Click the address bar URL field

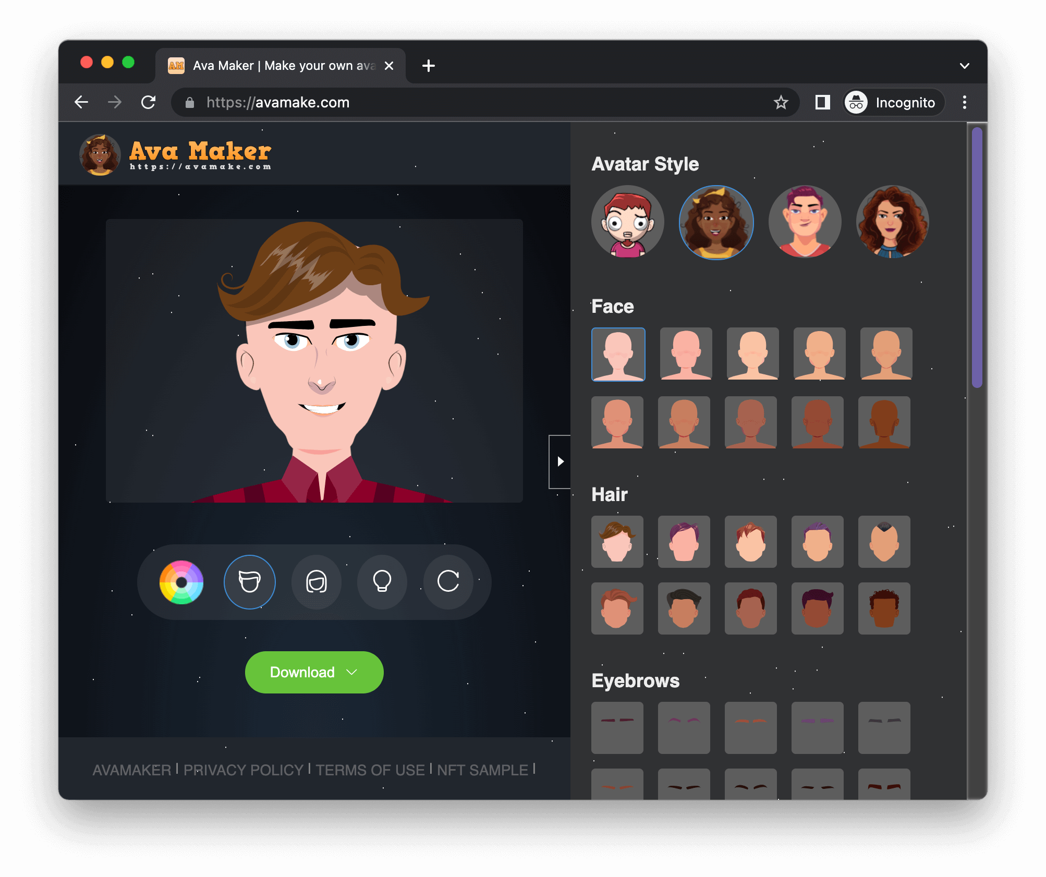tap(485, 102)
